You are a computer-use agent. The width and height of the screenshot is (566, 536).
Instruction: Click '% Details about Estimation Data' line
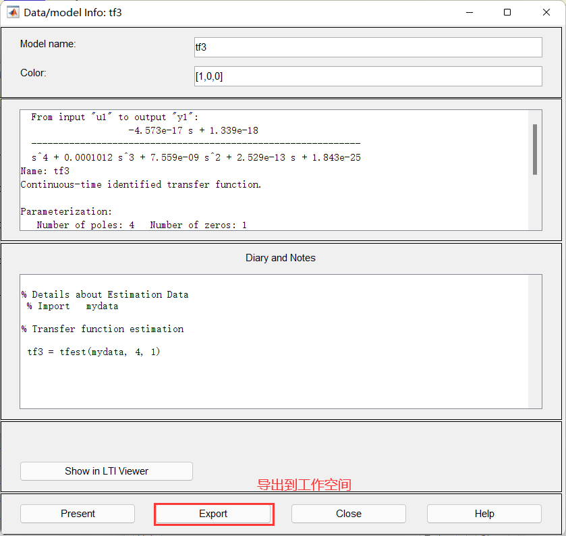[105, 295]
